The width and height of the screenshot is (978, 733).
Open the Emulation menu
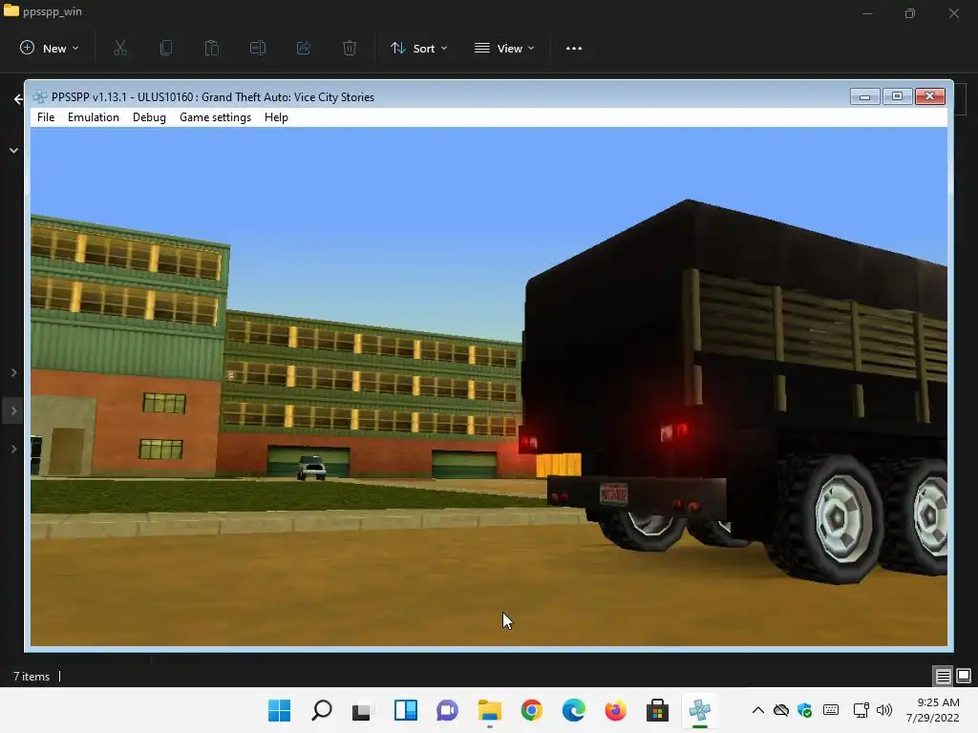point(93,117)
